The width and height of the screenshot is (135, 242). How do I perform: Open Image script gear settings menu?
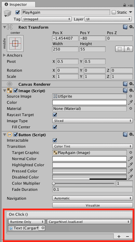[131, 90]
